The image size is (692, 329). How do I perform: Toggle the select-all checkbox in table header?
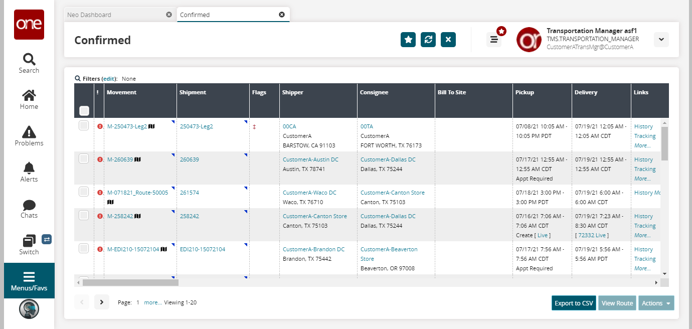click(x=84, y=110)
